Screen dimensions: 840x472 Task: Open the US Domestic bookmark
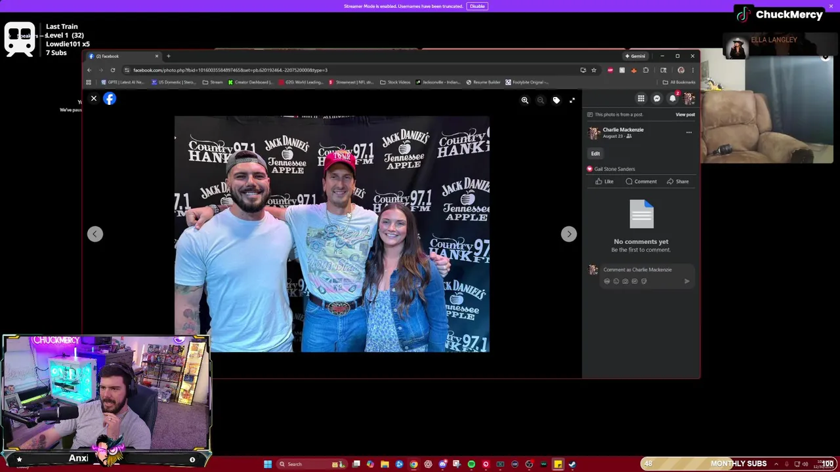[173, 83]
